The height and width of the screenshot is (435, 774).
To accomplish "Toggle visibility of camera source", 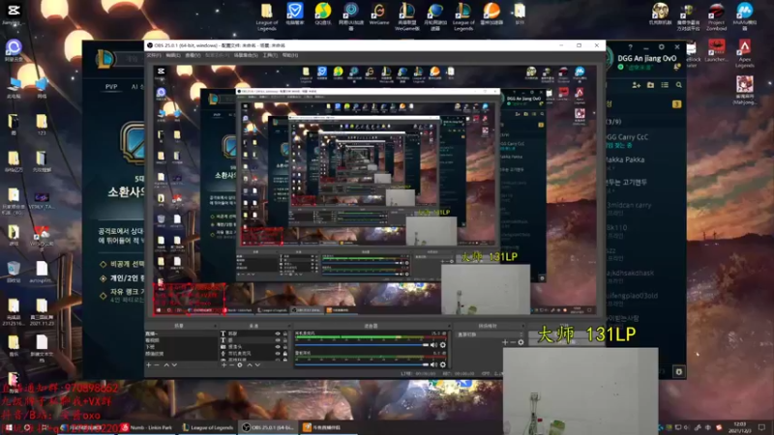I will click(x=278, y=347).
